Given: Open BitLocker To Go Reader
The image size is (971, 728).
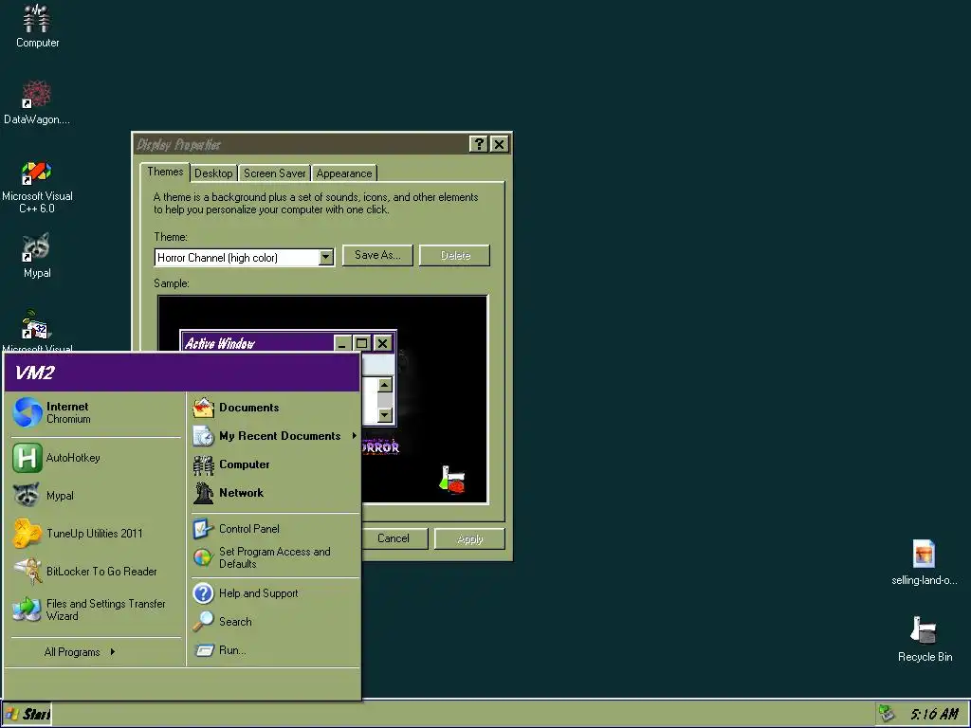Looking at the screenshot, I should click(x=96, y=571).
